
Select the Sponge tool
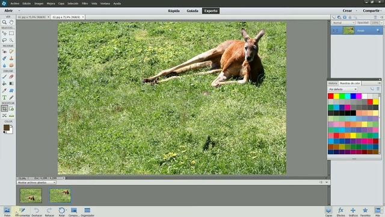click(x=11, y=65)
